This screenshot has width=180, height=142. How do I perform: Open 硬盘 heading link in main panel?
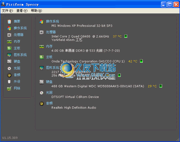(x=49, y=82)
